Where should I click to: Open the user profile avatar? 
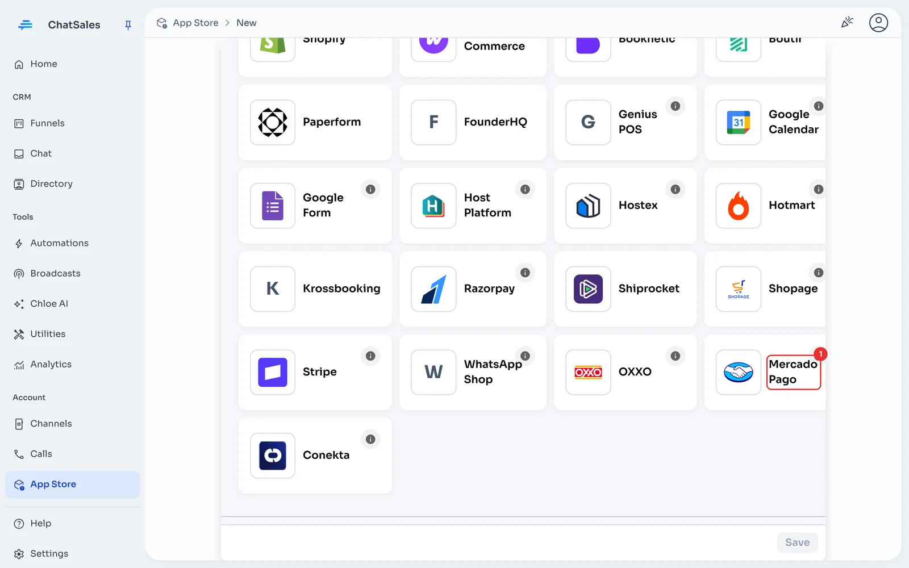click(x=878, y=23)
